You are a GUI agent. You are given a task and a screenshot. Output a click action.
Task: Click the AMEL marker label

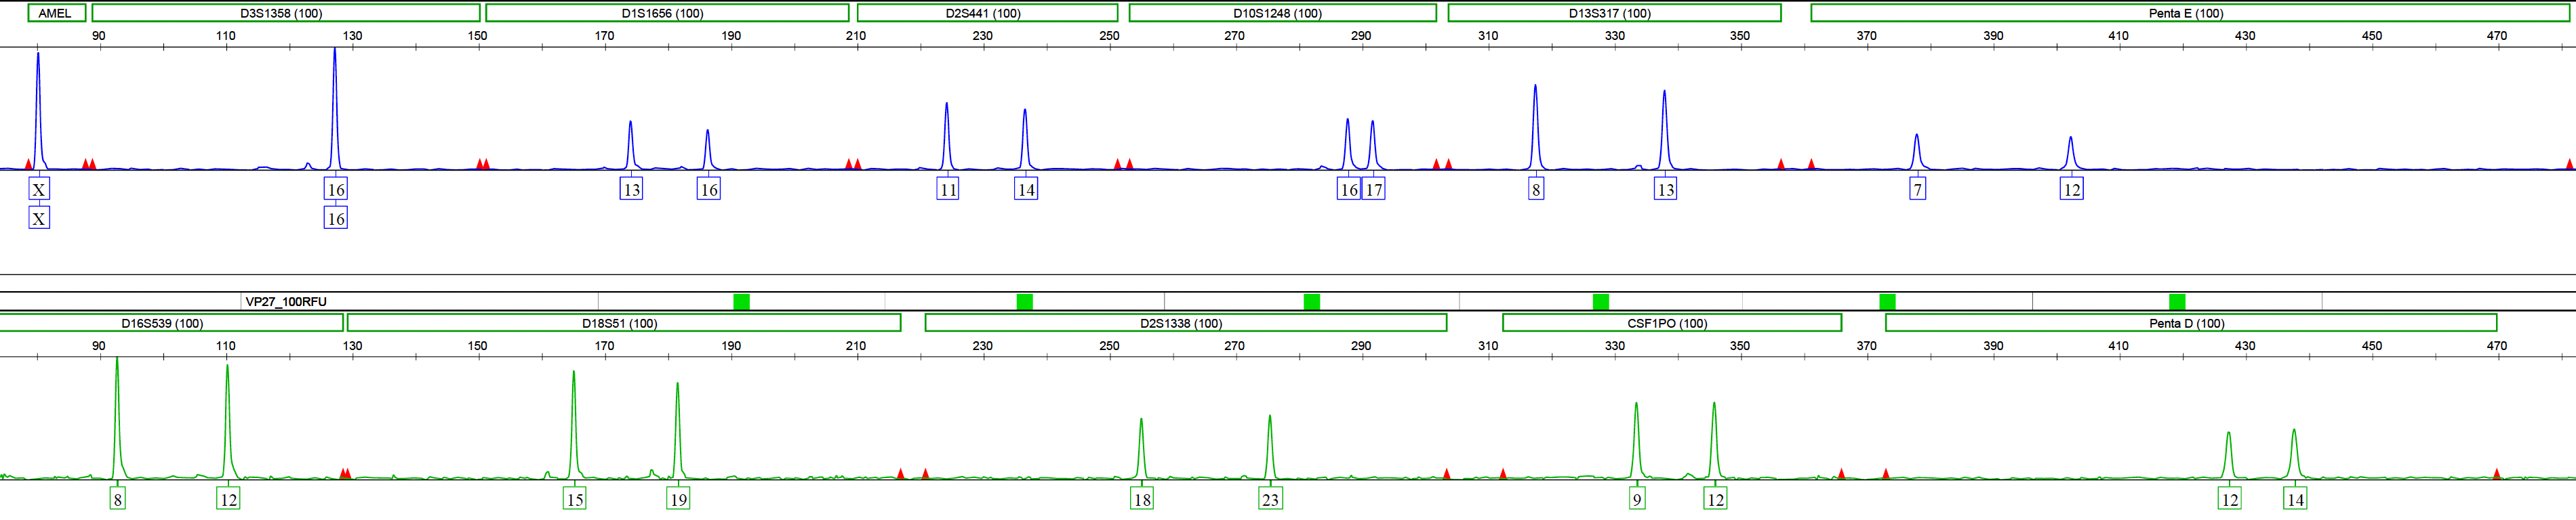point(56,13)
